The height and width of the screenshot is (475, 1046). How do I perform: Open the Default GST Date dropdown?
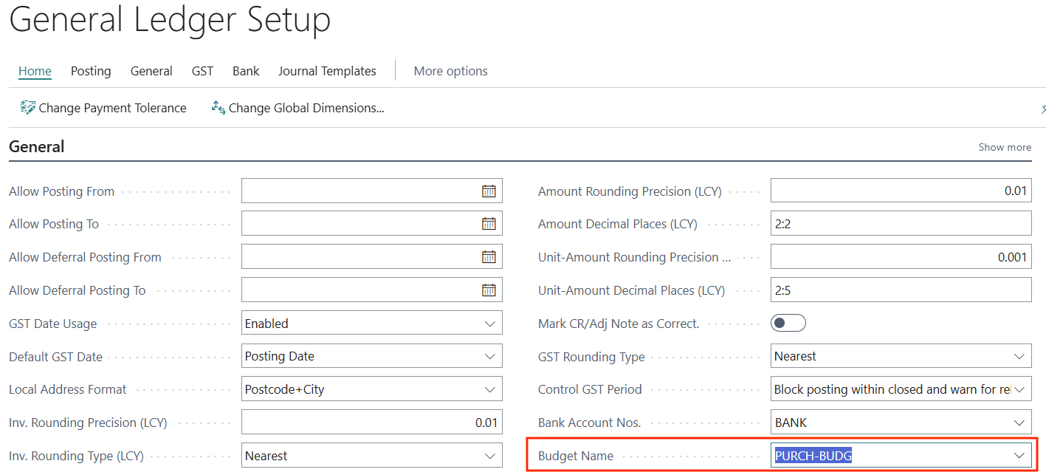click(x=489, y=356)
